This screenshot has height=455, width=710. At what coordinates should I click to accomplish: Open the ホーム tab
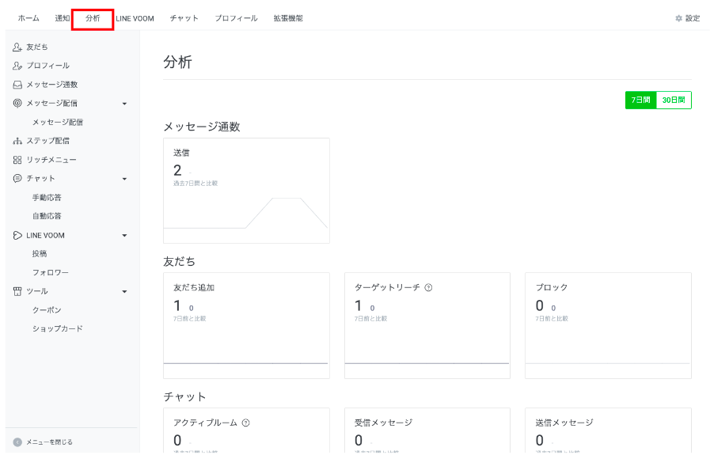pos(28,18)
